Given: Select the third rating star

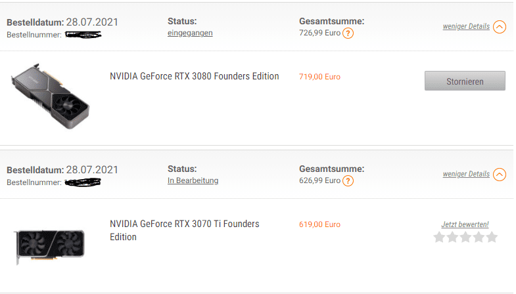Looking at the screenshot, I should pyautogui.click(x=465, y=237).
